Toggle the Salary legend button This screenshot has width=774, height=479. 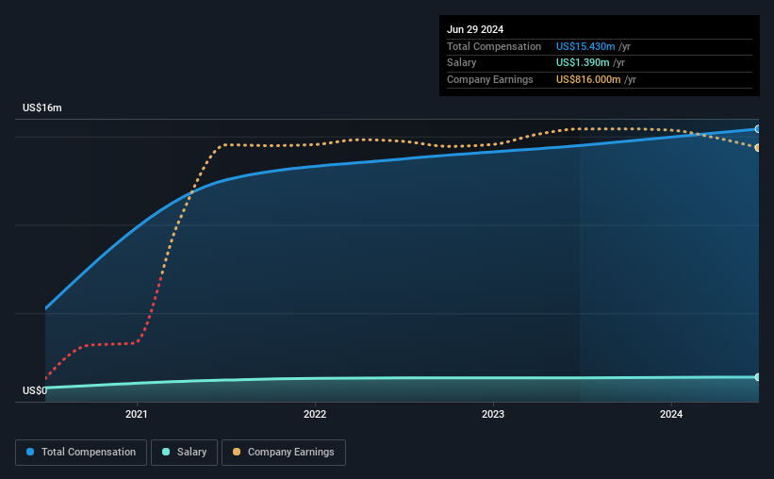[184, 453]
